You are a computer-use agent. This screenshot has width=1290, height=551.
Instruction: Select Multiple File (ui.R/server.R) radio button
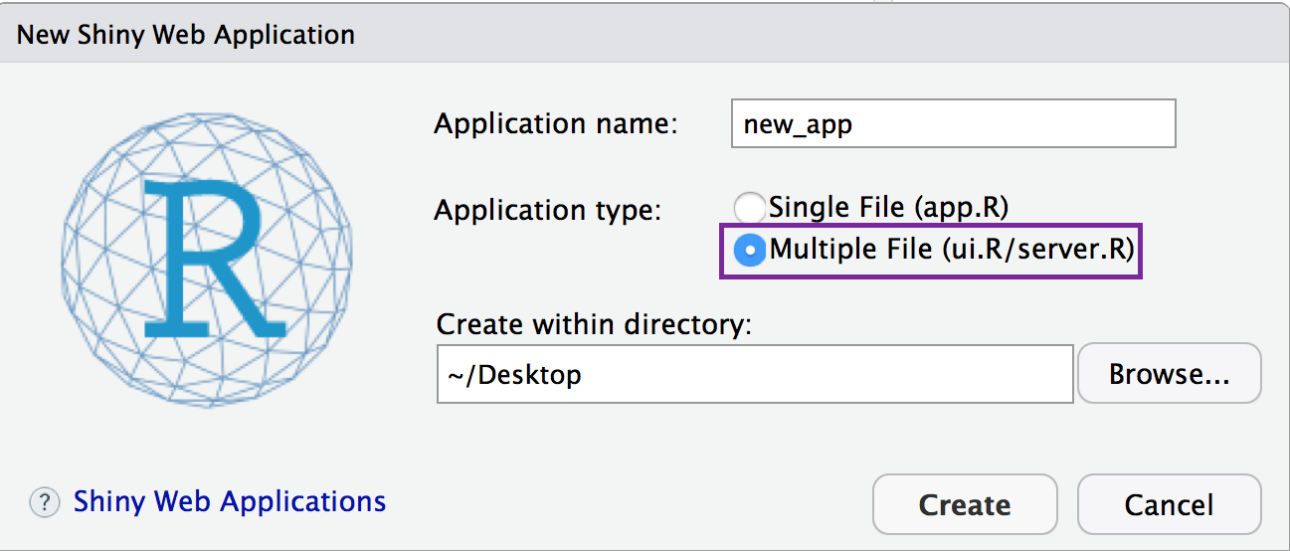coord(749,250)
